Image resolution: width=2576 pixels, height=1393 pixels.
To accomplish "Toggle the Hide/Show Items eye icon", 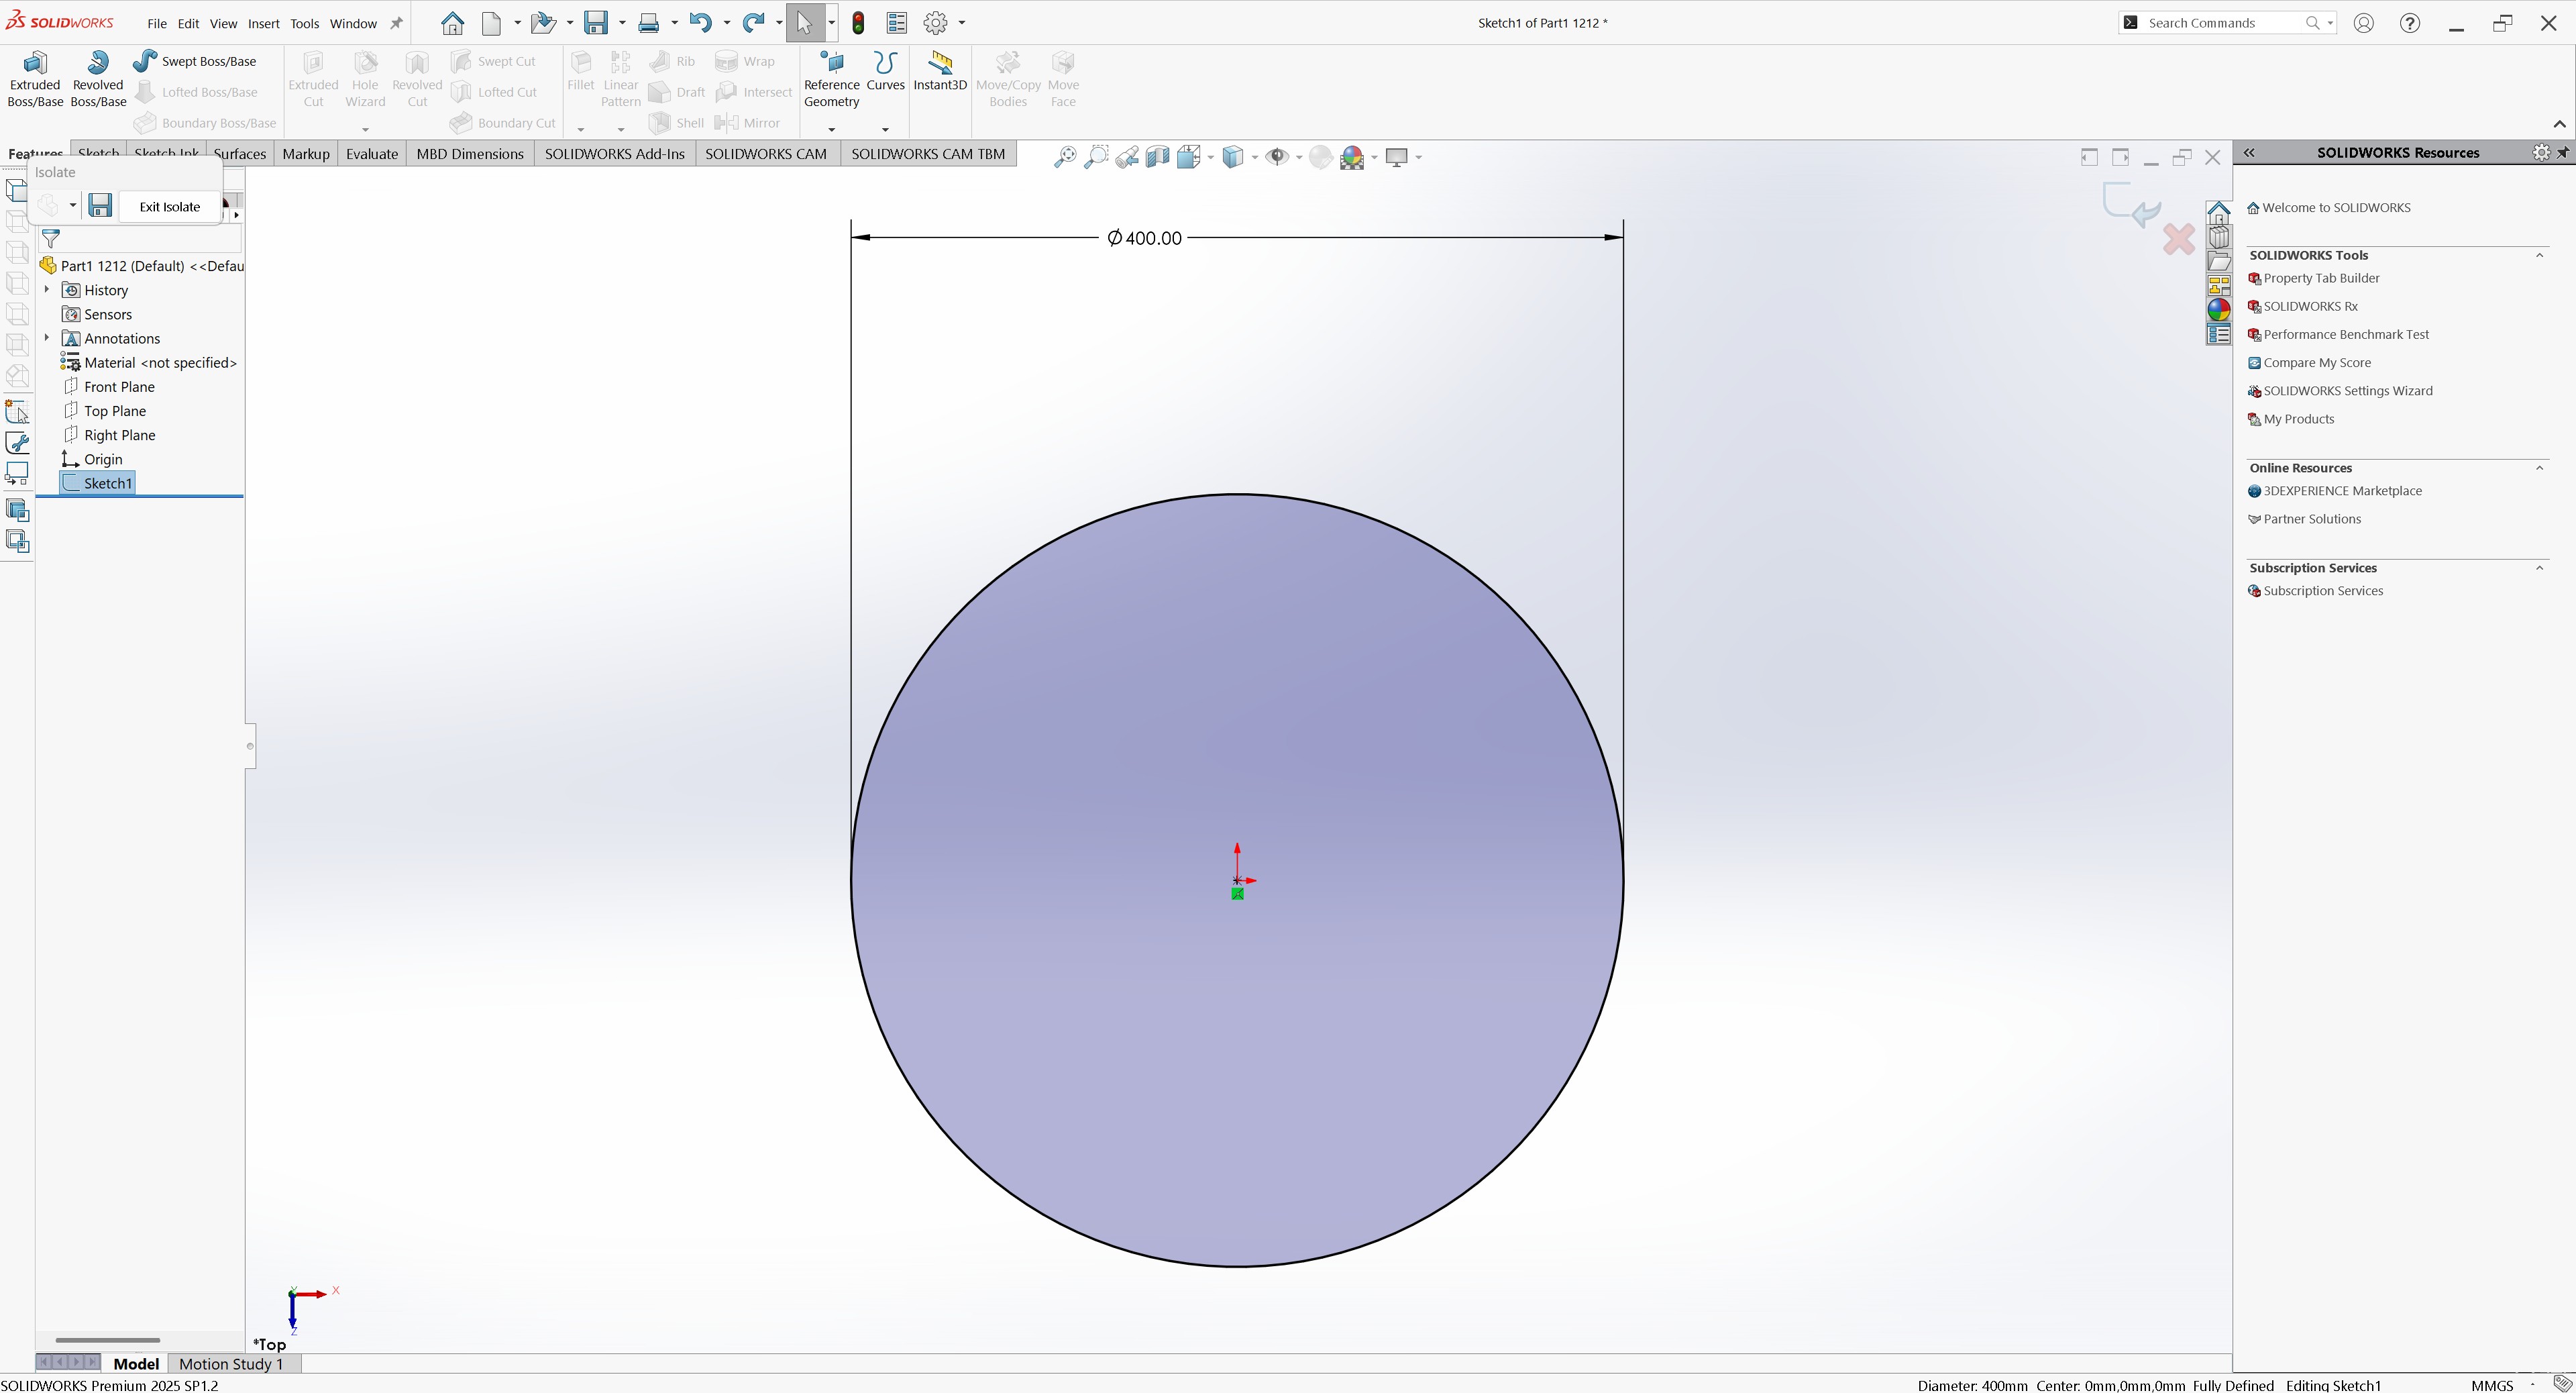I will [1277, 157].
